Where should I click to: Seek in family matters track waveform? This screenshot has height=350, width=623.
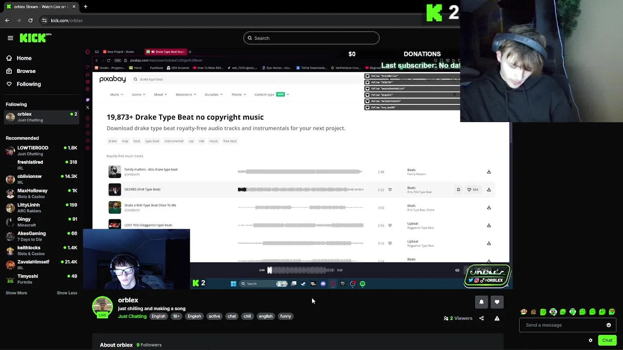point(300,172)
